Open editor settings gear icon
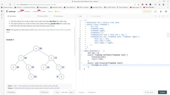This screenshot has width=170, height=95. tap(163, 16)
